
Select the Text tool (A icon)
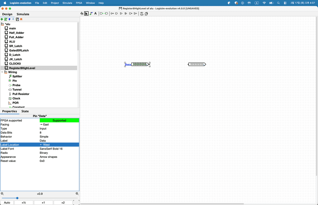[x=95, y=14]
